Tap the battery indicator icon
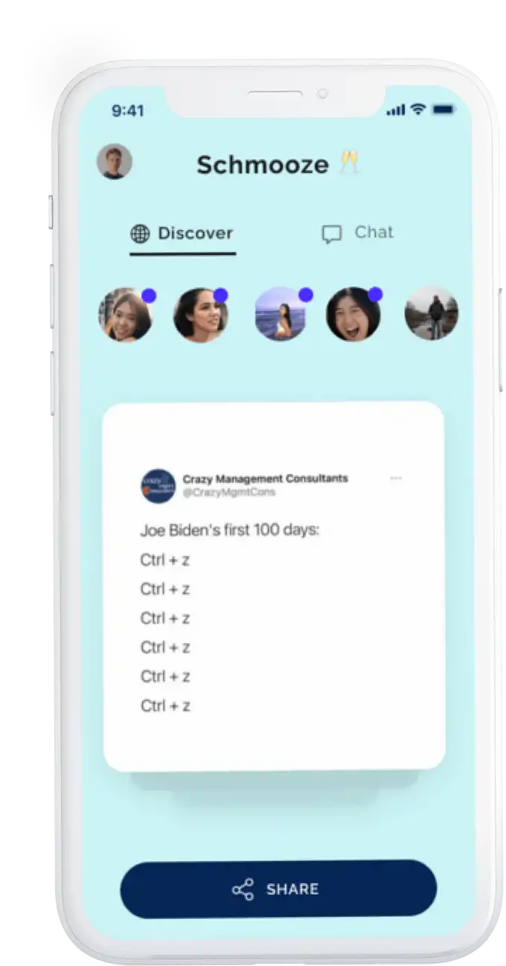 (443, 109)
